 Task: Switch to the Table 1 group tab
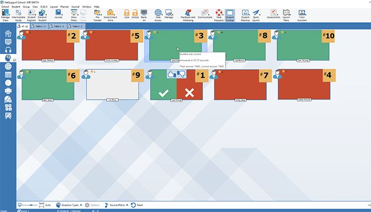coord(39,26)
